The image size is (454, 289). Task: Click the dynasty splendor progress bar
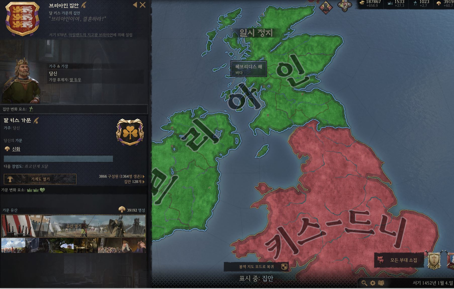click(58, 159)
